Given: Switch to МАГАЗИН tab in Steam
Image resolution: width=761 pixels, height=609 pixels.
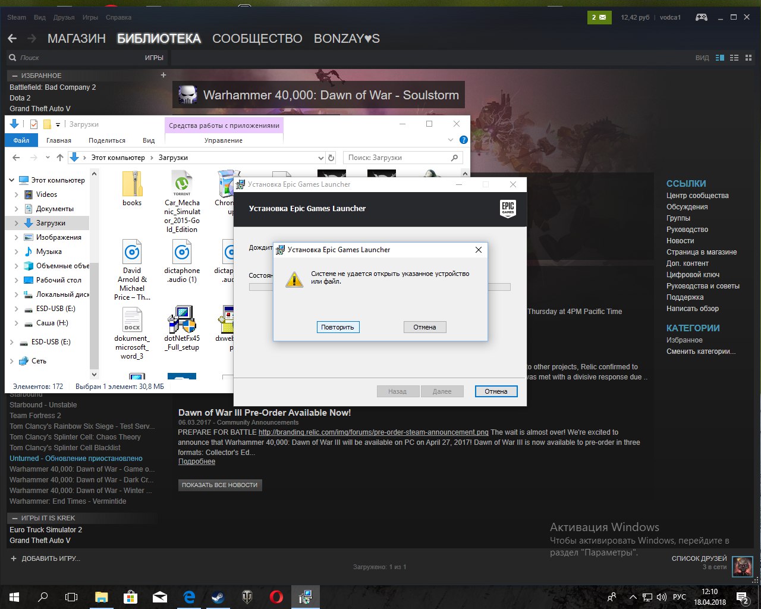Looking at the screenshot, I should 77,39.
